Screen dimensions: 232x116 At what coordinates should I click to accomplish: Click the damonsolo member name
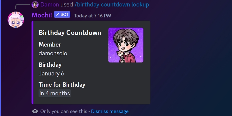(x=53, y=53)
